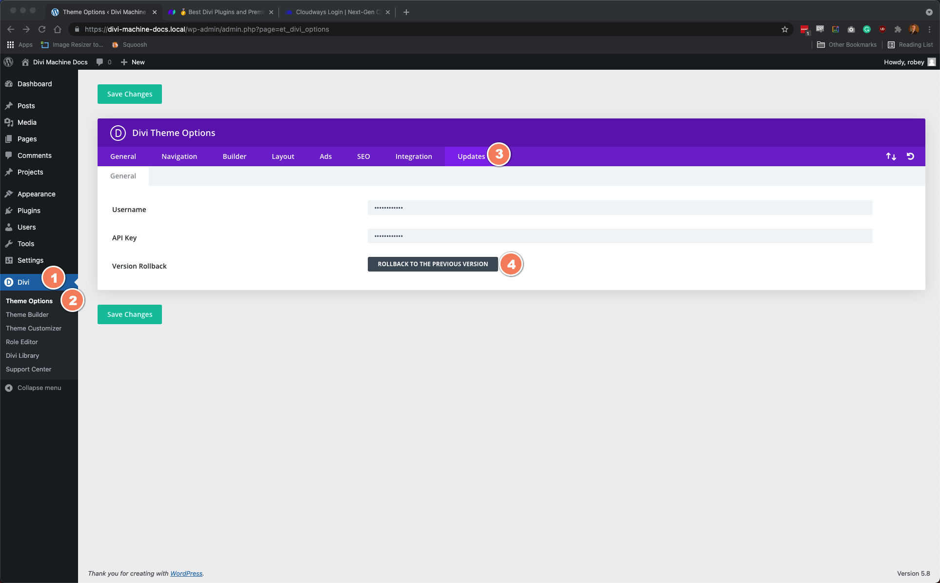
Task: Open the browser extensions puzzle icon
Action: point(898,29)
